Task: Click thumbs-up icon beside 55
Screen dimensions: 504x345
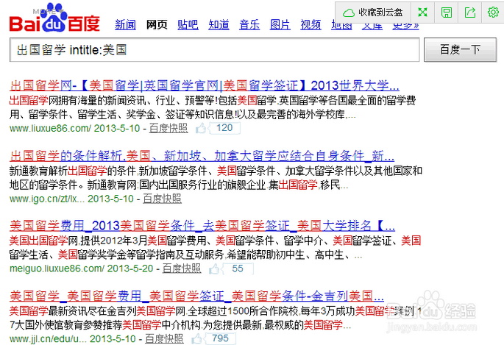Action: click(214, 268)
